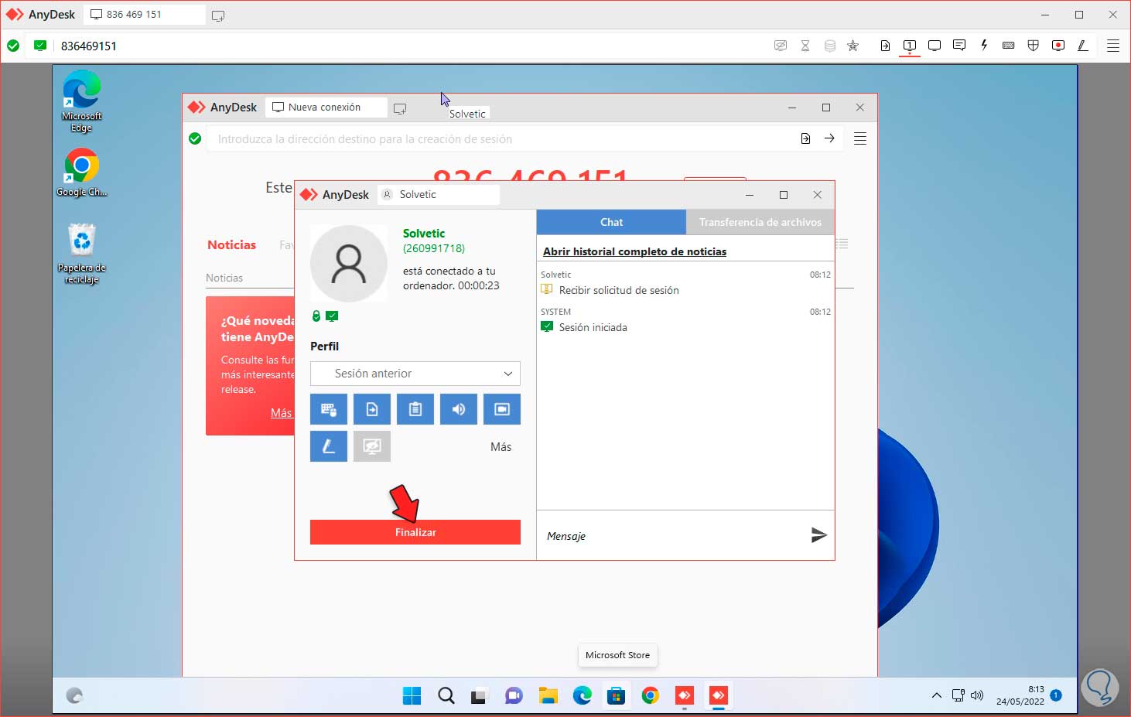Screen dimensions: 1131x717
Task: End the session with Finalizar
Action: 415,532
